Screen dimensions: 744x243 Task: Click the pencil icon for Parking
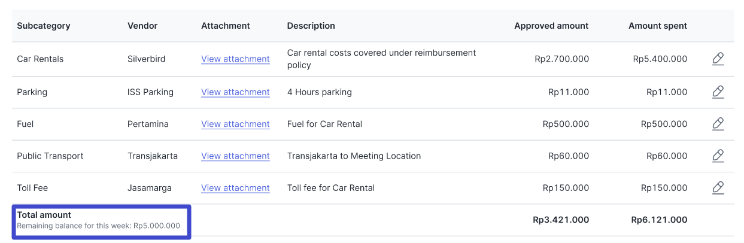(718, 92)
